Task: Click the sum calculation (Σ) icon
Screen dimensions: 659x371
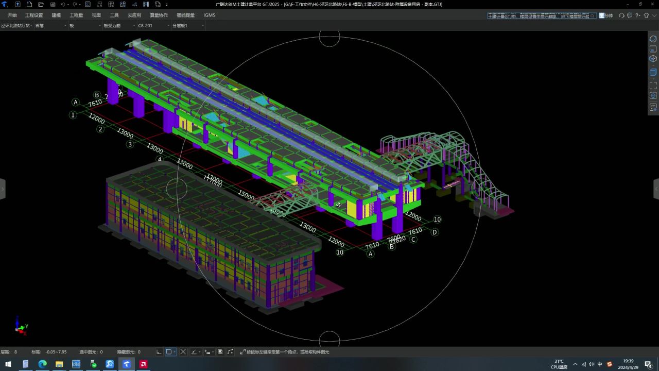Action: click(x=88, y=4)
